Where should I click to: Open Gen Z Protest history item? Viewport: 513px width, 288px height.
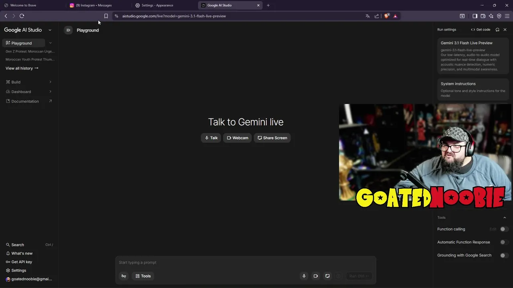(30, 51)
